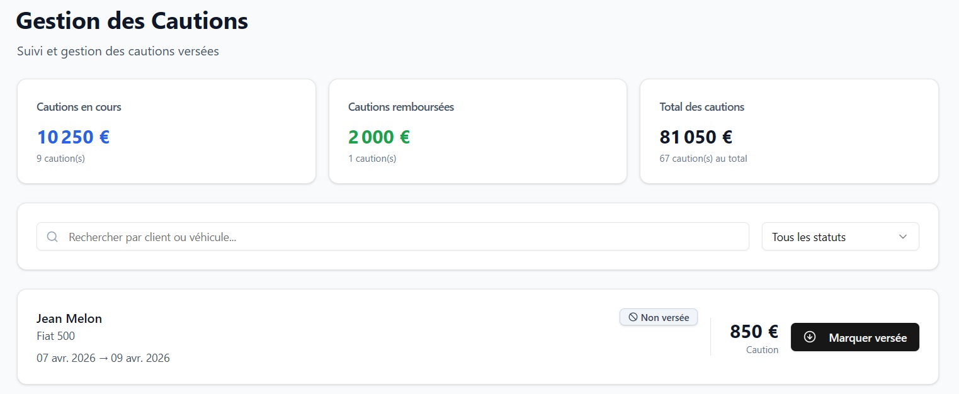Click the 850 € caution amount
959x394 pixels.
(x=754, y=332)
